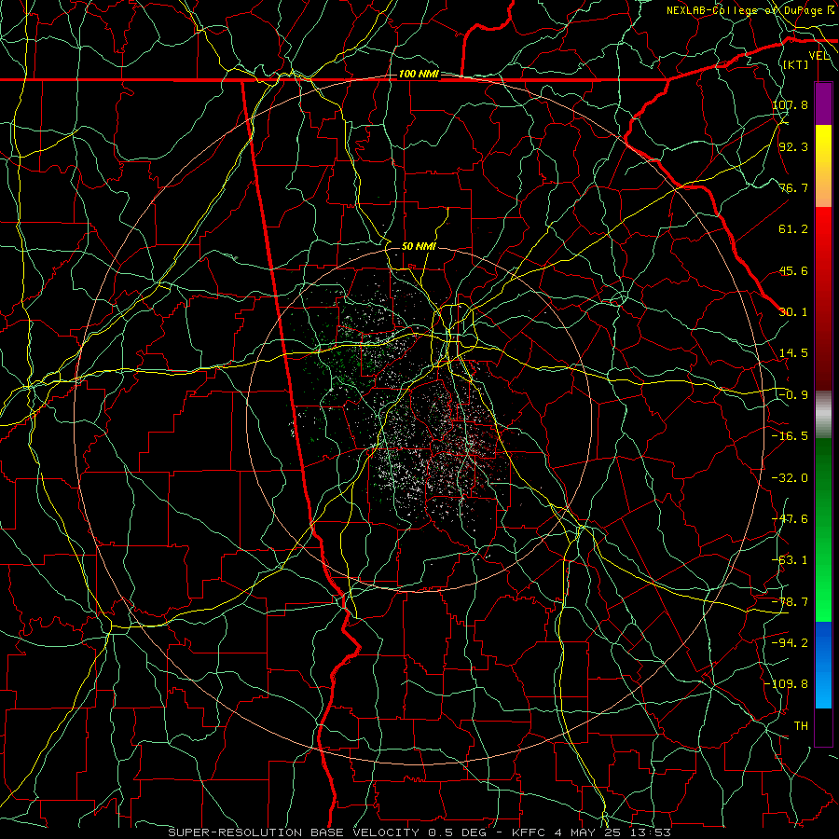Viewport: 839px width, 839px height.
Task: Click the -32.0 velocity scale value
Action: click(x=790, y=478)
